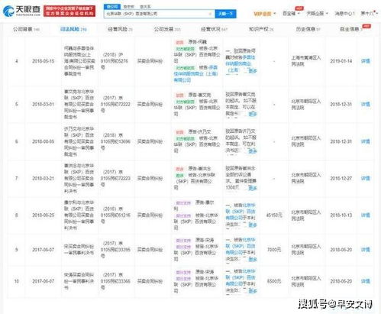Open 详情 for row 5

coord(366,105)
